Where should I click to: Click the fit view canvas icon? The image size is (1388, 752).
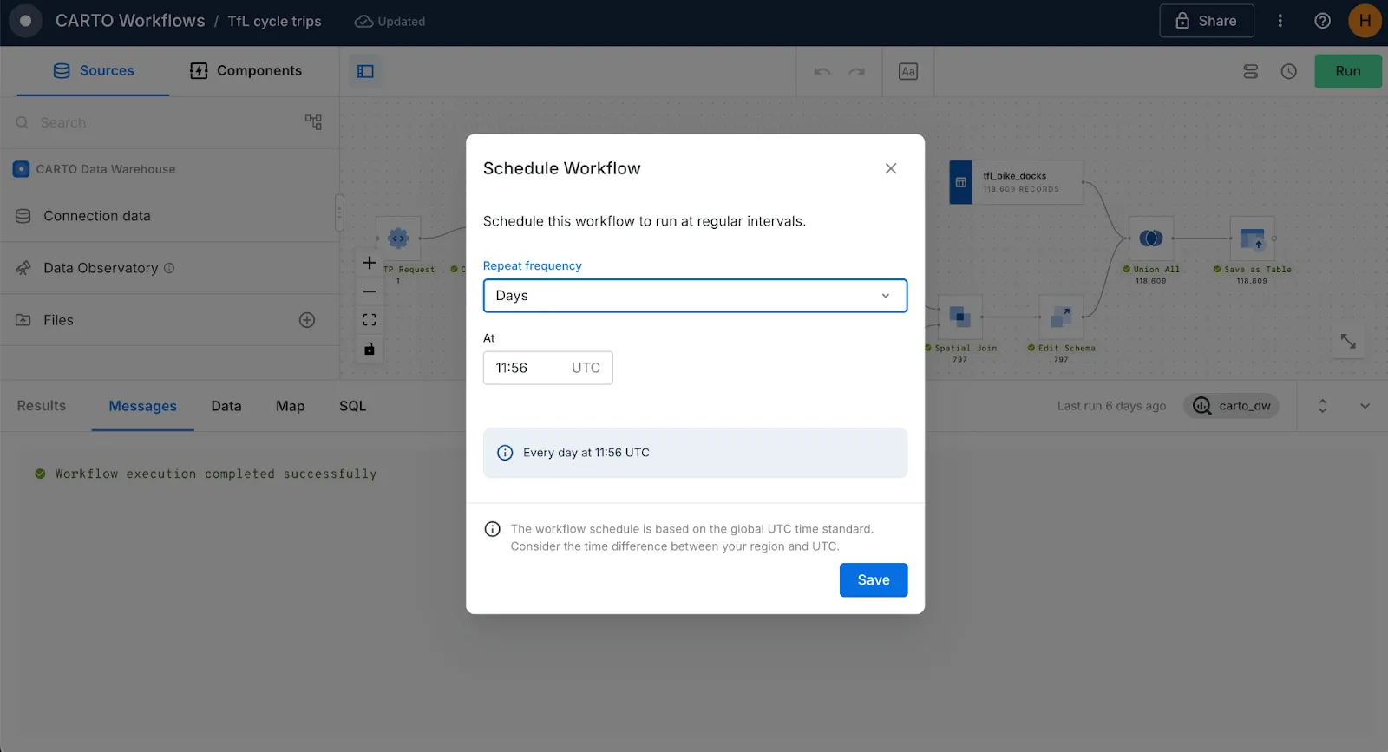click(370, 320)
